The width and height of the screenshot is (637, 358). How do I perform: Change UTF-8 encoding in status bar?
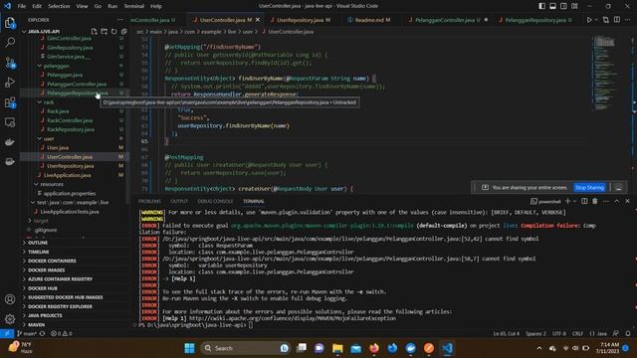point(559,334)
